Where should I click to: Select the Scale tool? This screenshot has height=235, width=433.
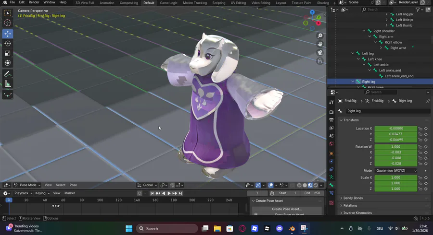click(8, 53)
